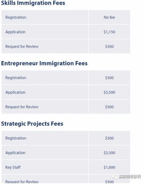This screenshot has width=143, height=186.
Task: Click the $3,500 fee in Entrepreneur table
Action: (x=109, y=92)
